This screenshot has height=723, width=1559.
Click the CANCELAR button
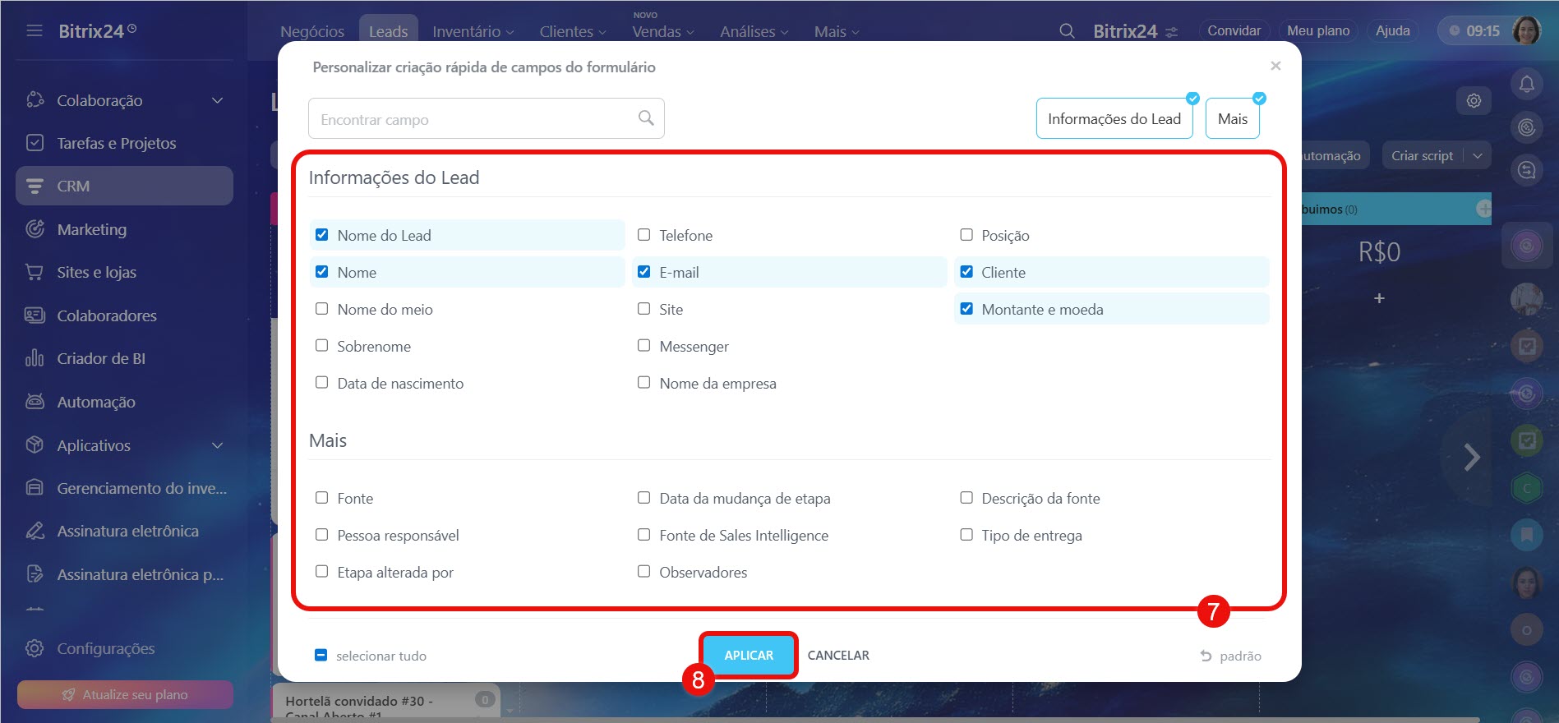837,655
